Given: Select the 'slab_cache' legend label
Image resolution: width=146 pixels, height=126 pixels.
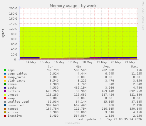Looking at the screenshot, I should (x=16, y=81).
